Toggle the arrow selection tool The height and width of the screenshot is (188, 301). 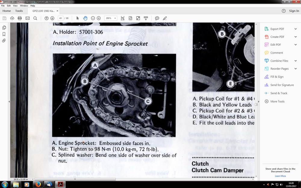tap(78, 18)
